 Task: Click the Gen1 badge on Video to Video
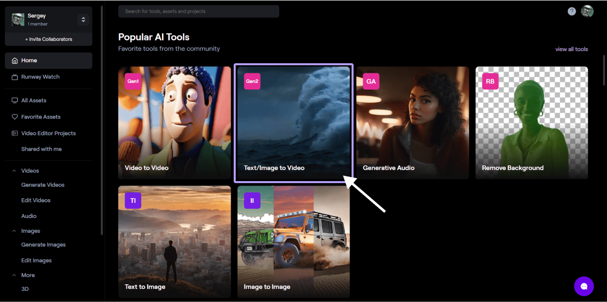tap(133, 81)
